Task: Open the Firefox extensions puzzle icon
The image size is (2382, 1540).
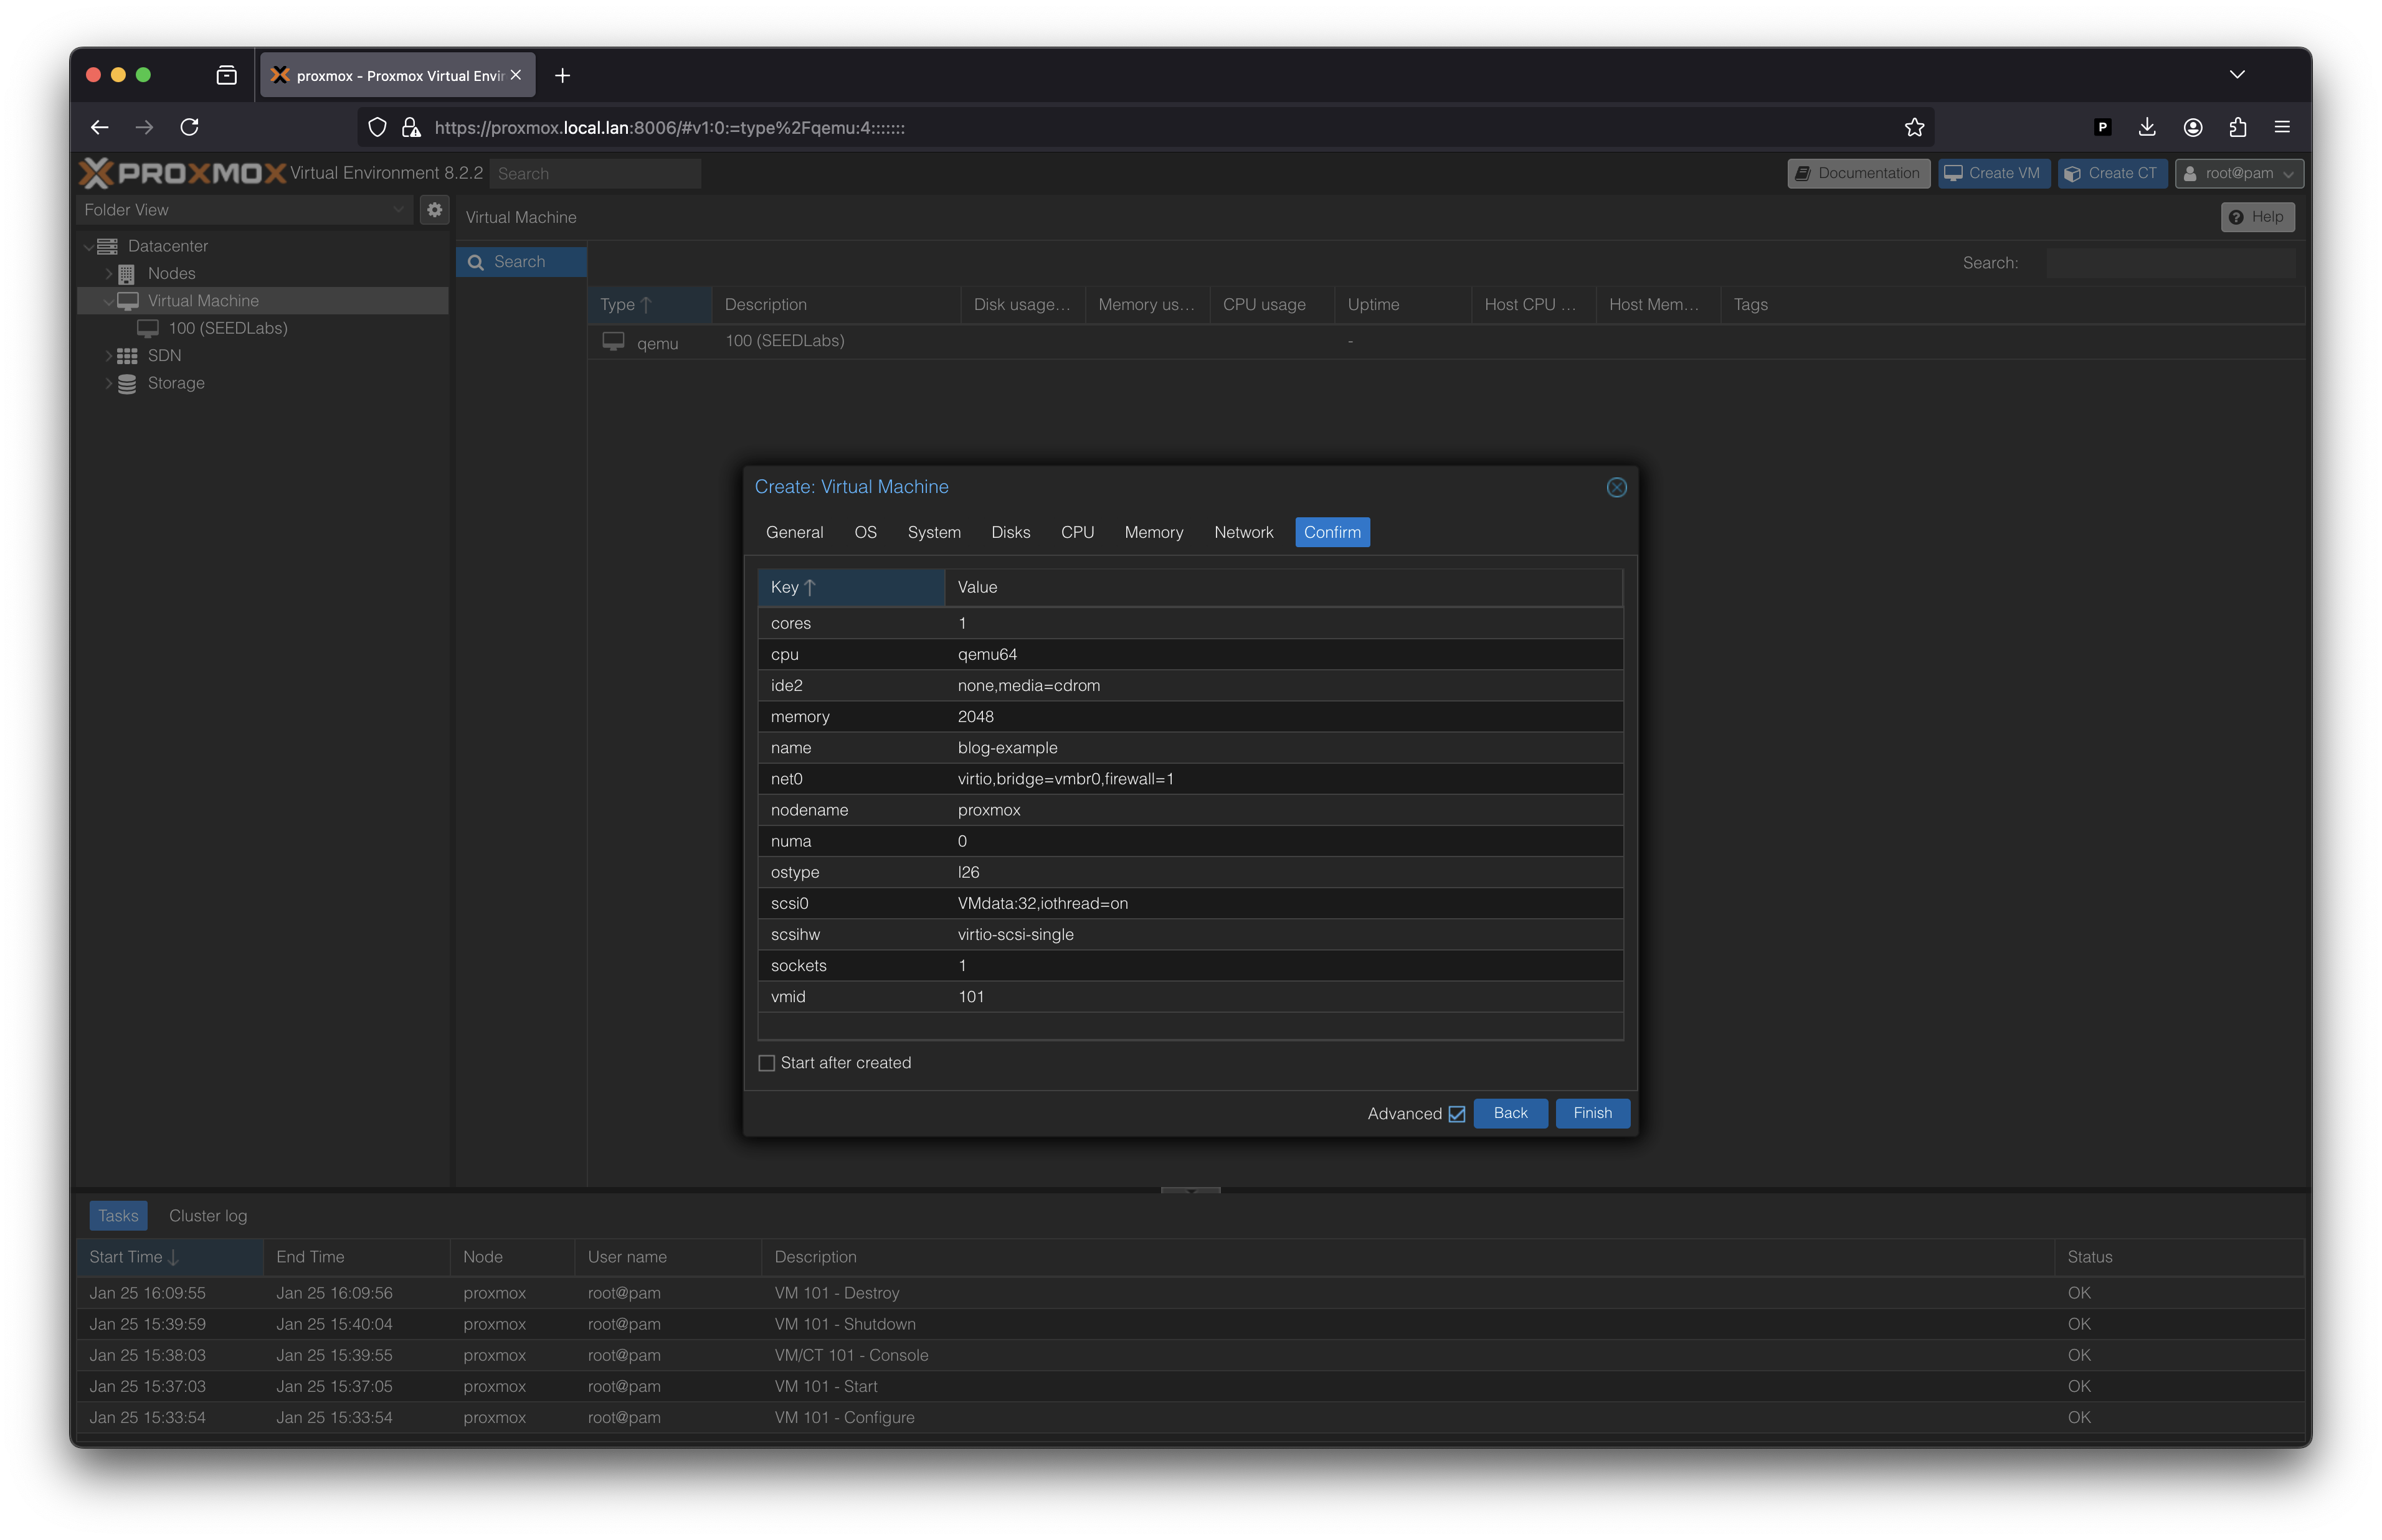Action: (x=2238, y=127)
